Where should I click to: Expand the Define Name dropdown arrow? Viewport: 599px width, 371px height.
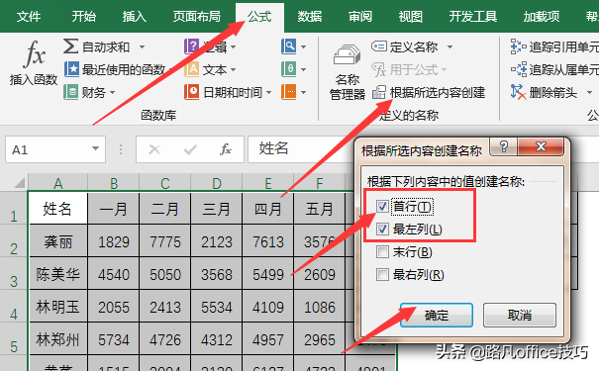[x=450, y=46]
